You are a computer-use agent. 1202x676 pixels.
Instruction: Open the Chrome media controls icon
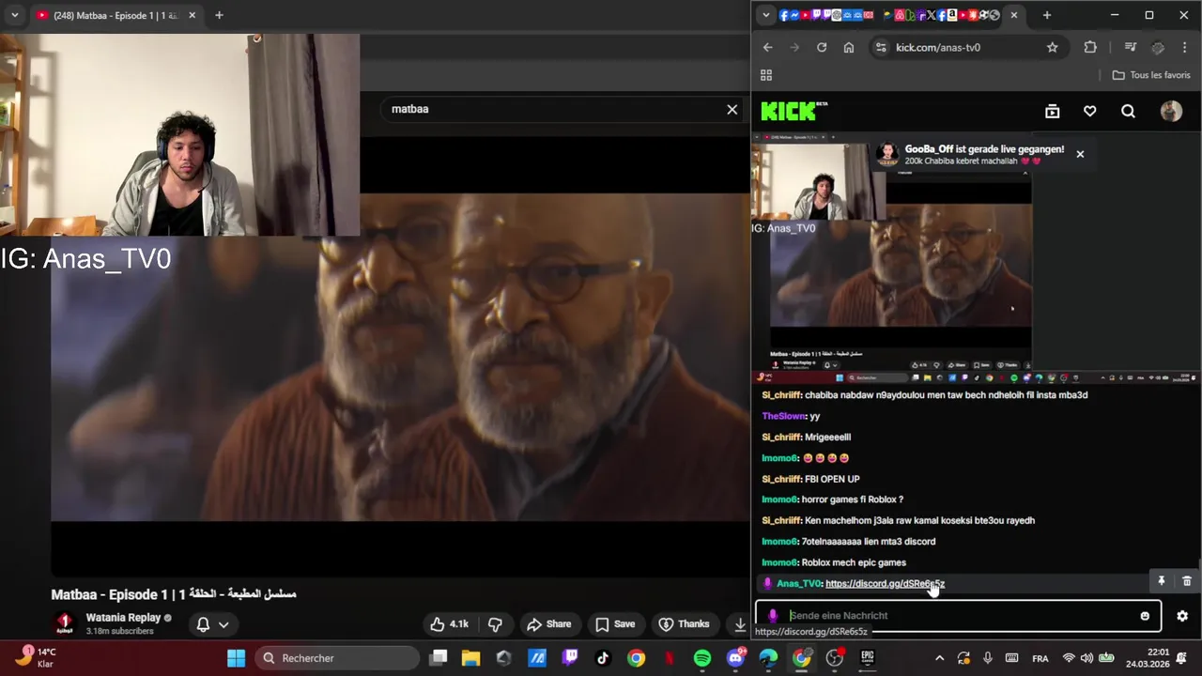[1131, 47]
